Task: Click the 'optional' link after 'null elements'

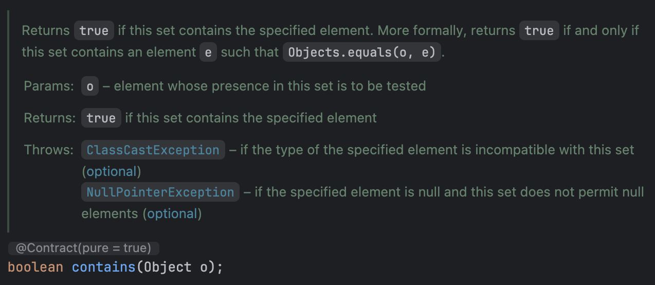Action: [x=172, y=213]
